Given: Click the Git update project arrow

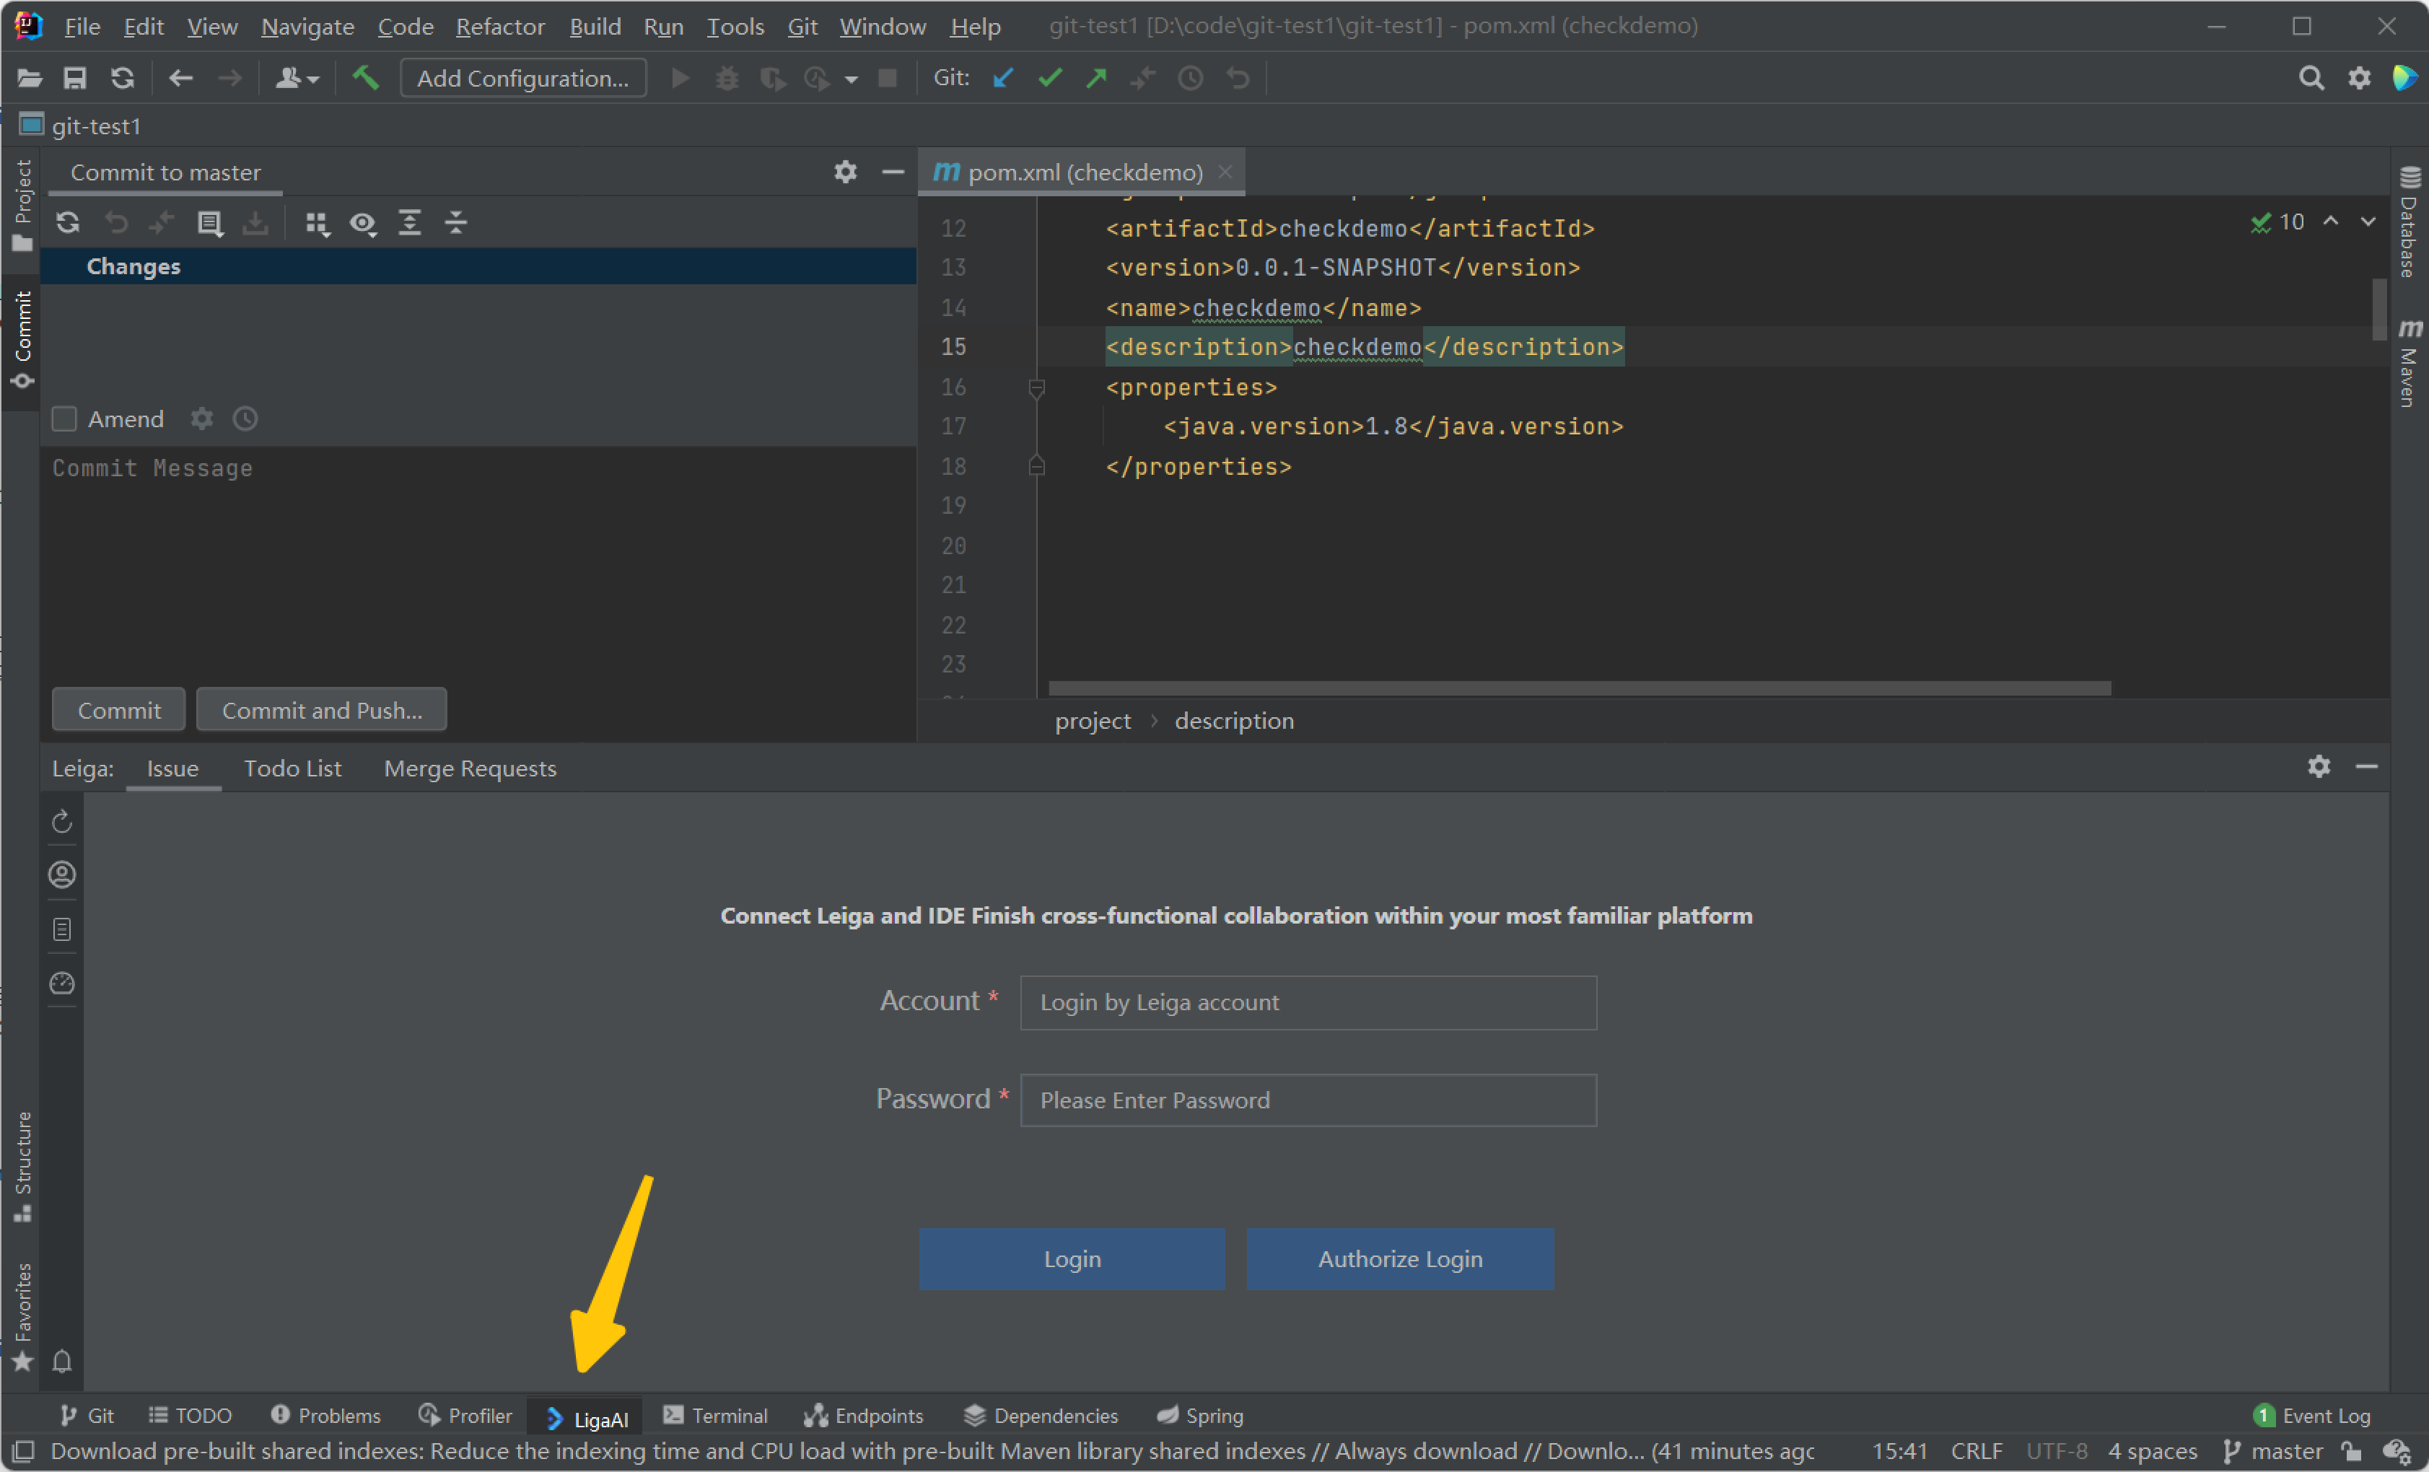Looking at the screenshot, I should 1002,78.
